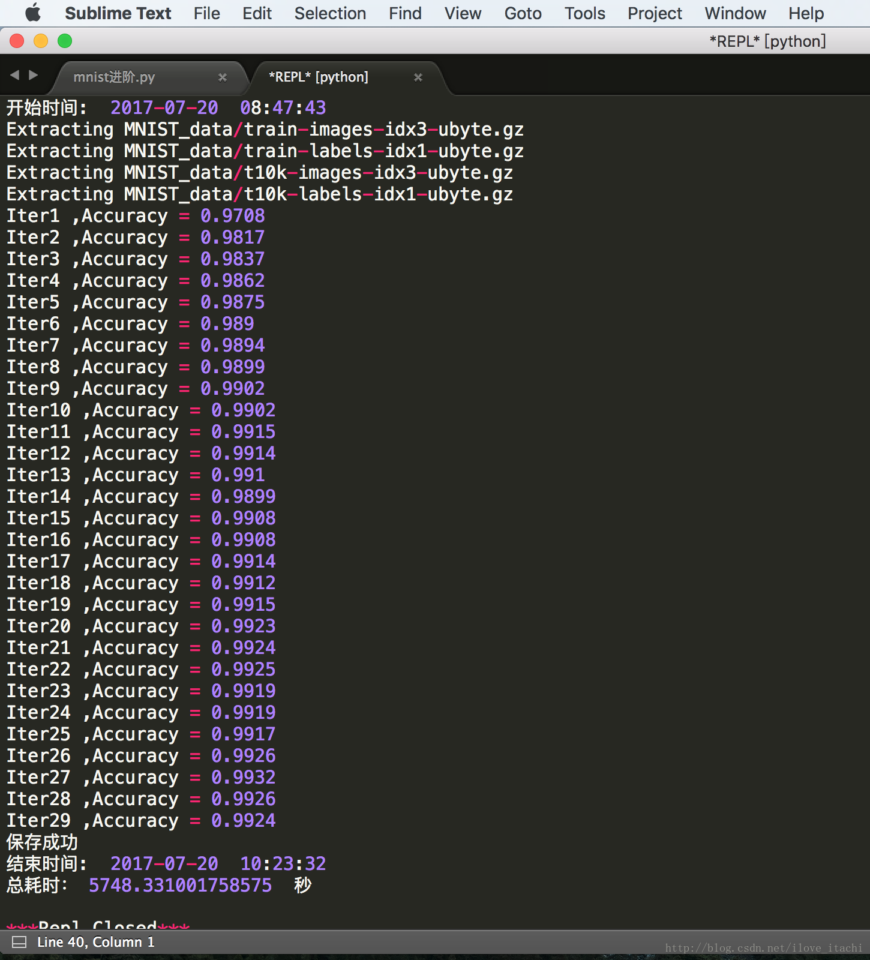Screen dimensions: 870x960
Task: Toggle the side panel switcher in status bar
Action: (x=19, y=942)
